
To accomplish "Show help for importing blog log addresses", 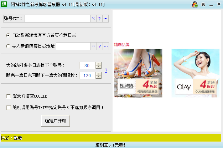I will [100, 46].
